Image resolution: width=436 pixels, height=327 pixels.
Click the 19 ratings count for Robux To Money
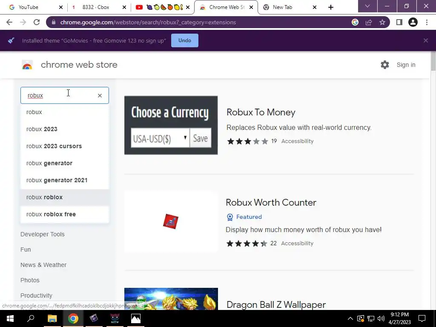[274, 141]
